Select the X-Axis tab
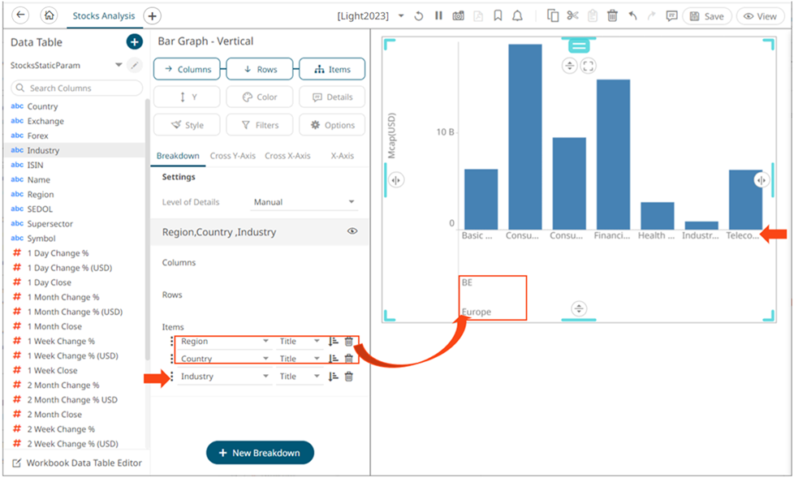The height and width of the screenshot is (478, 794). (x=342, y=156)
